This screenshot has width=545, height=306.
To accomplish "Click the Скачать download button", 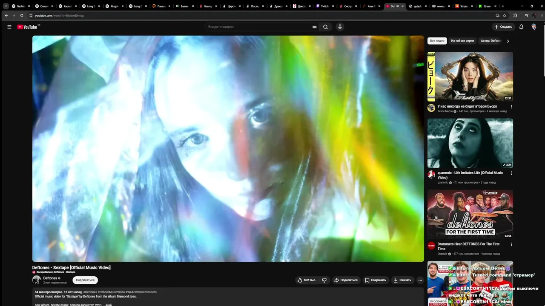I will coord(402,280).
